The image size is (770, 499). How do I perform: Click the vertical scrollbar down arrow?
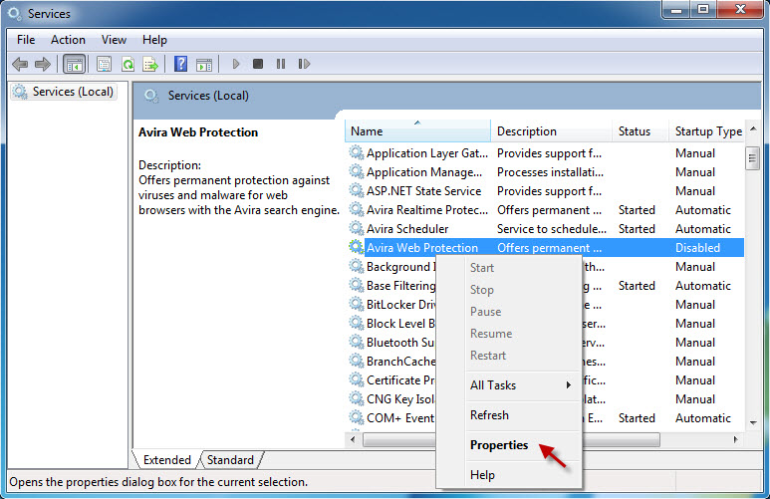point(753,422)
